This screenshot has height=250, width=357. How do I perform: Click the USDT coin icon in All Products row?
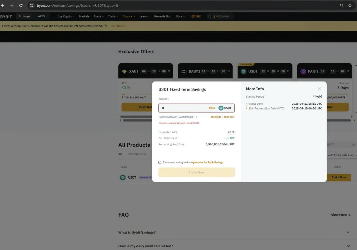click(123, 177)
